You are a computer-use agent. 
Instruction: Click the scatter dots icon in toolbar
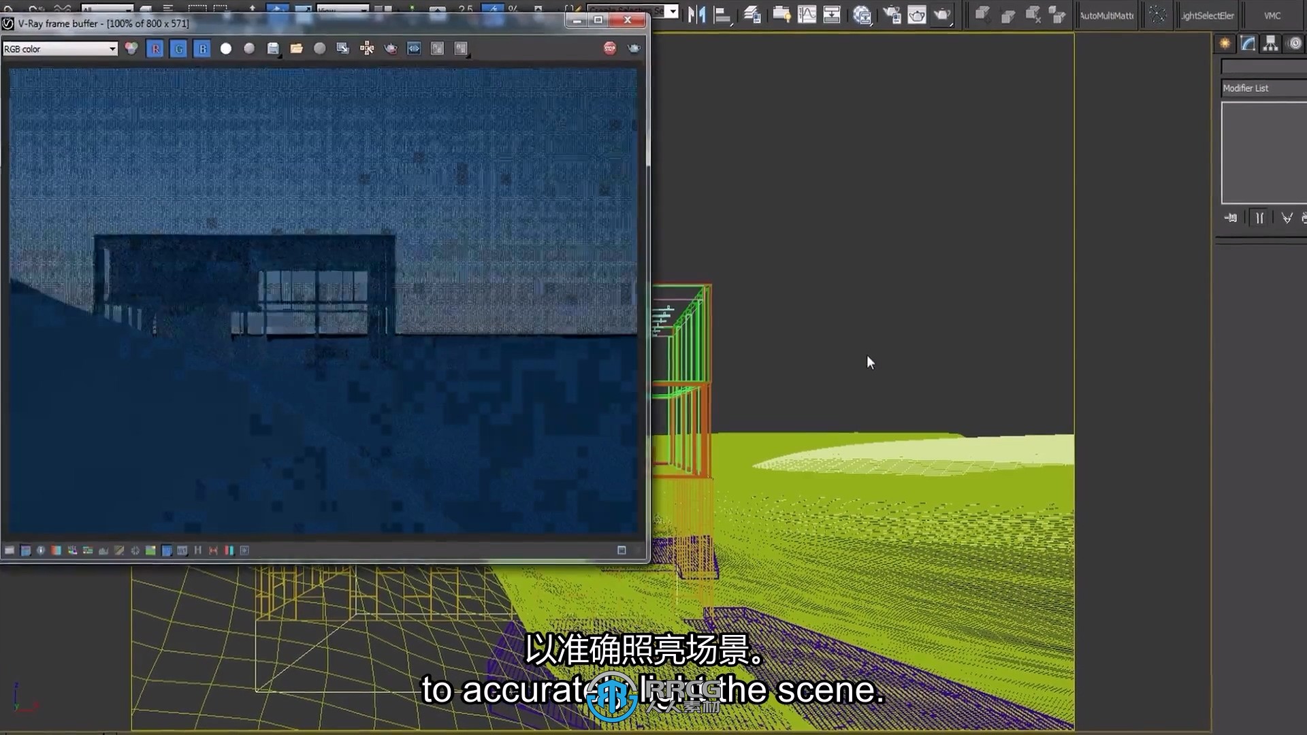coord(1157,14)
